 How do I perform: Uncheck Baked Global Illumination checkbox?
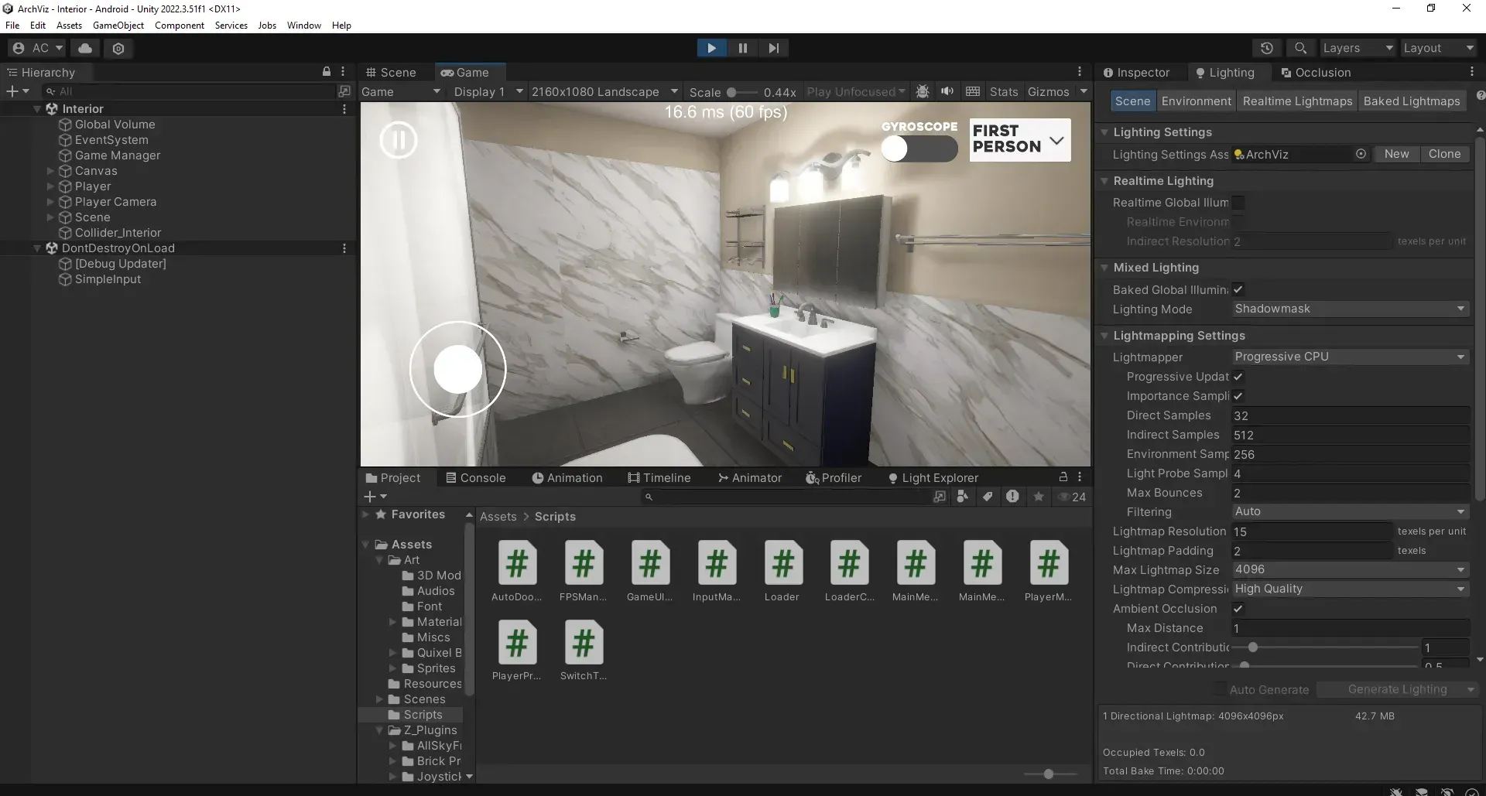1238,289
